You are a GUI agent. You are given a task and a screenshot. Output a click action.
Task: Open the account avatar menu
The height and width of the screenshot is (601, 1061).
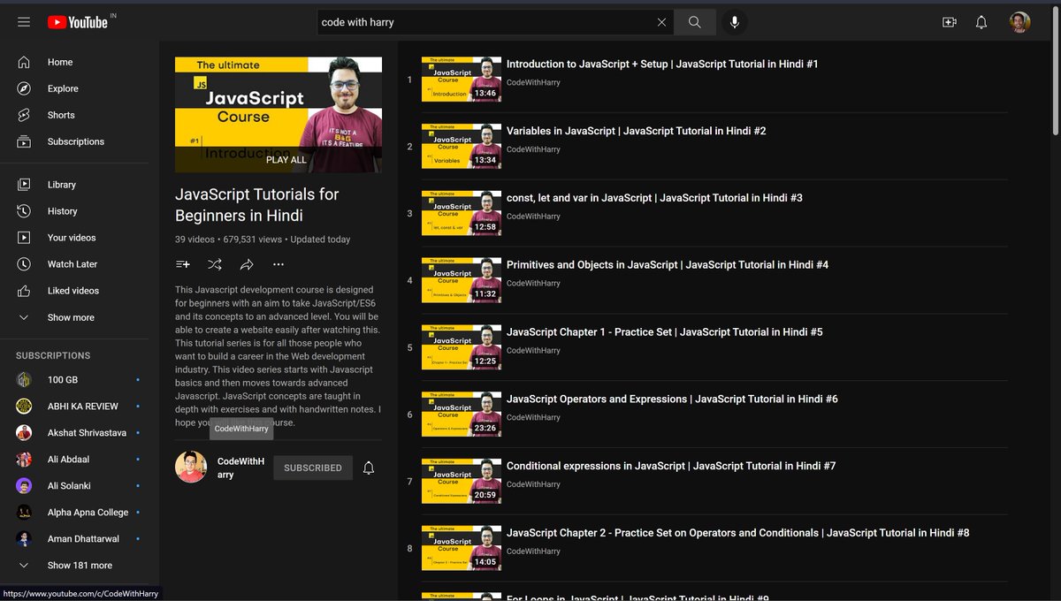point(1019,22)
